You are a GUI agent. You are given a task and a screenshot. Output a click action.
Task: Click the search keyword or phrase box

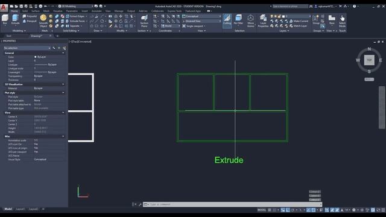coord(291,7)
